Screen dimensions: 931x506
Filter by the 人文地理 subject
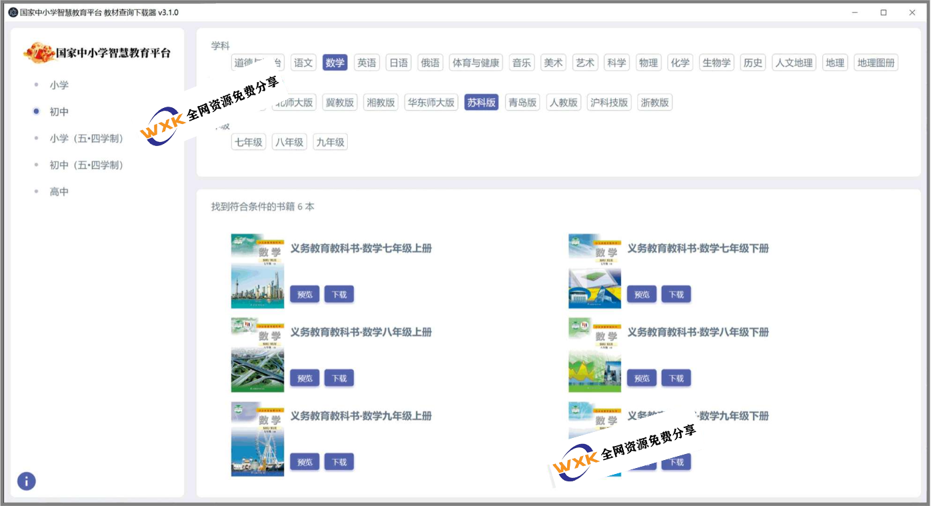[x=794, y=63]
